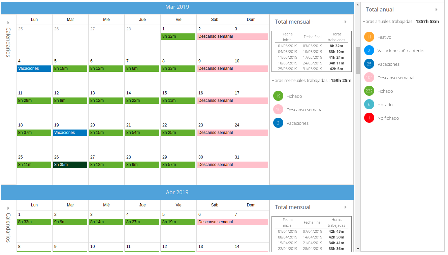The image size is (448, 255).
Task: Collapse the Total anual panel arrow
Action: coord(437,10)
